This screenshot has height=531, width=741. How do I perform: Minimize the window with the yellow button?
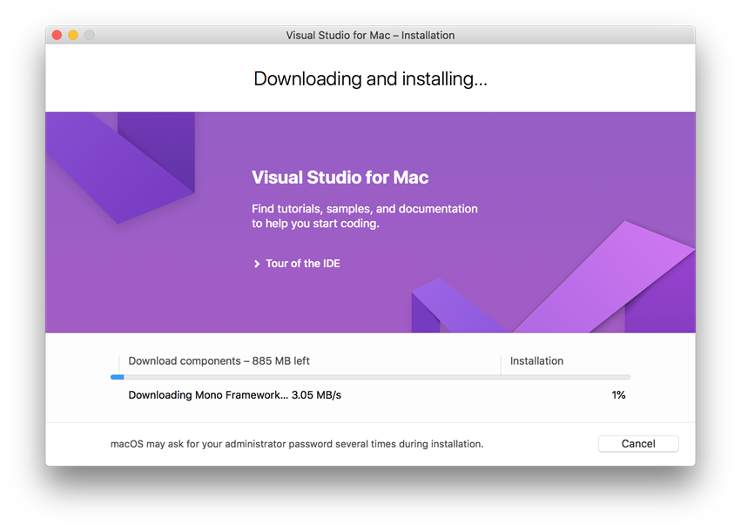click(x=73, y=36)
